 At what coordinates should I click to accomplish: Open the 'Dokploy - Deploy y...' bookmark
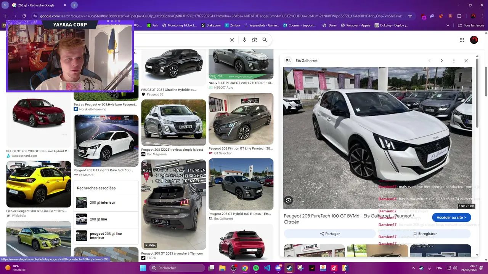392,25
